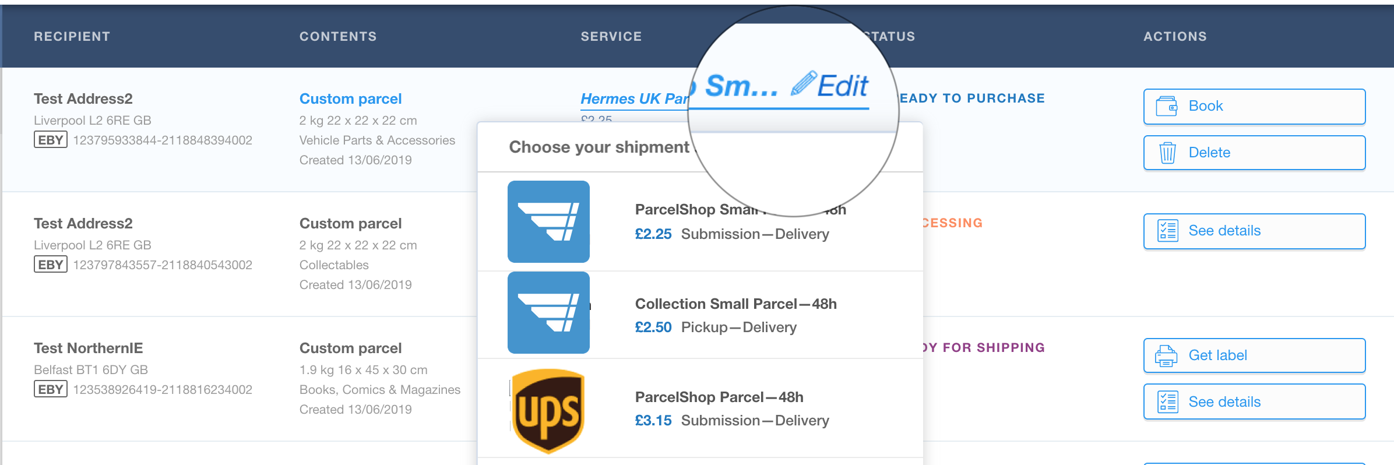Open the Hermes UK service dropdown link
The image size is (1394, 465).
coord(635,99)
